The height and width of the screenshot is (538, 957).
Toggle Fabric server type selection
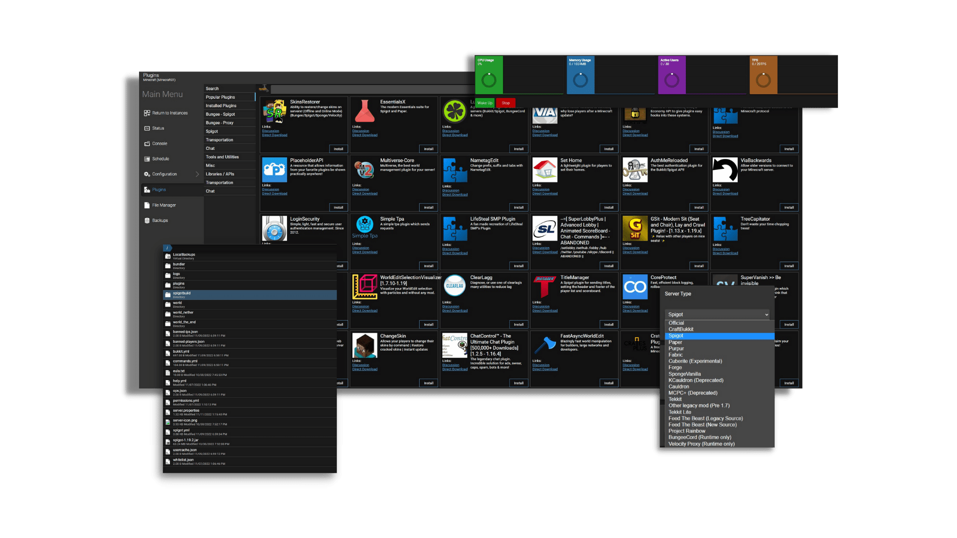point(677,355)
